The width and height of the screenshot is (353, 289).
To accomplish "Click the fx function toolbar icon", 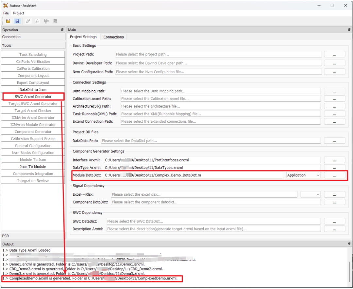I will click(37, 21).
